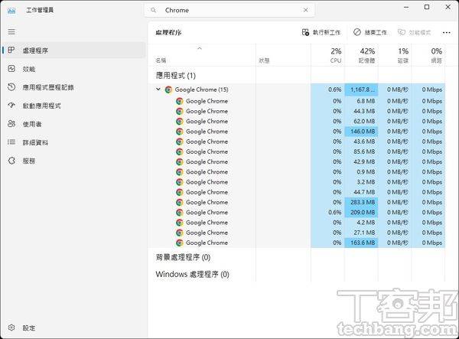The image size is (459, 339).
Task: Open the 服務 services icon
Action: tap(11, 161)
